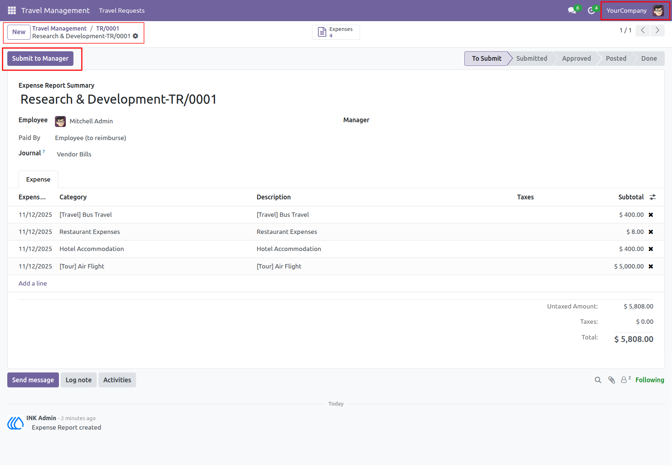Viewport: 672px width, 466px height.
Task: Open the apps grid menu icon
Action: pyautogui.click(x=12, y=11)
